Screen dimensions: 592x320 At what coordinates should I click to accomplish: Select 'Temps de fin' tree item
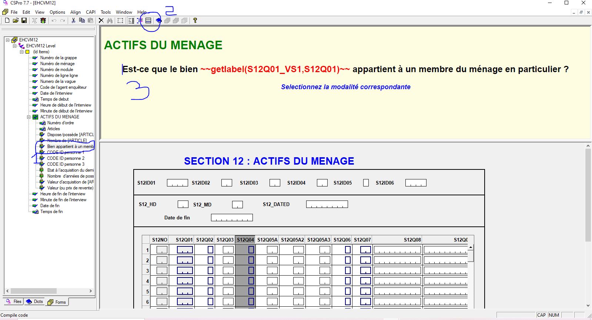click(51, 212)
